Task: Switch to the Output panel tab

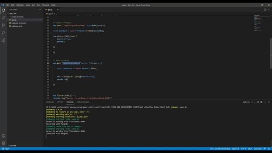Action: pyautogui.click(x=60, y=102)
